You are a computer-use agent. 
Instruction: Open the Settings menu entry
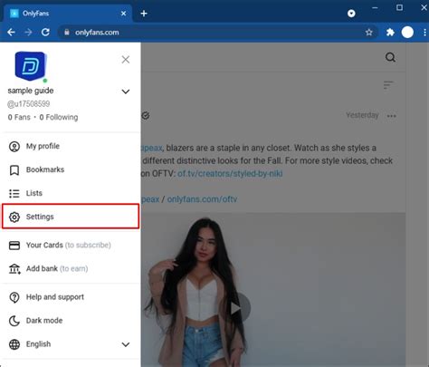(x=71, y=217)
